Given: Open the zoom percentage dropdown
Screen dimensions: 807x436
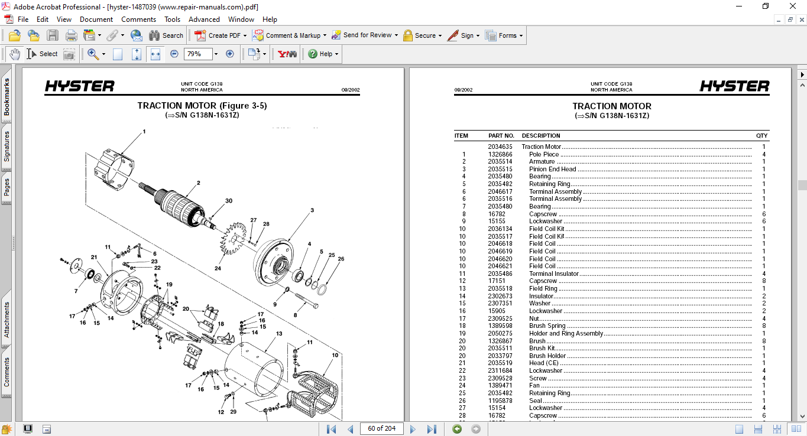Looking at the screenshot, I should coord(216,54).
